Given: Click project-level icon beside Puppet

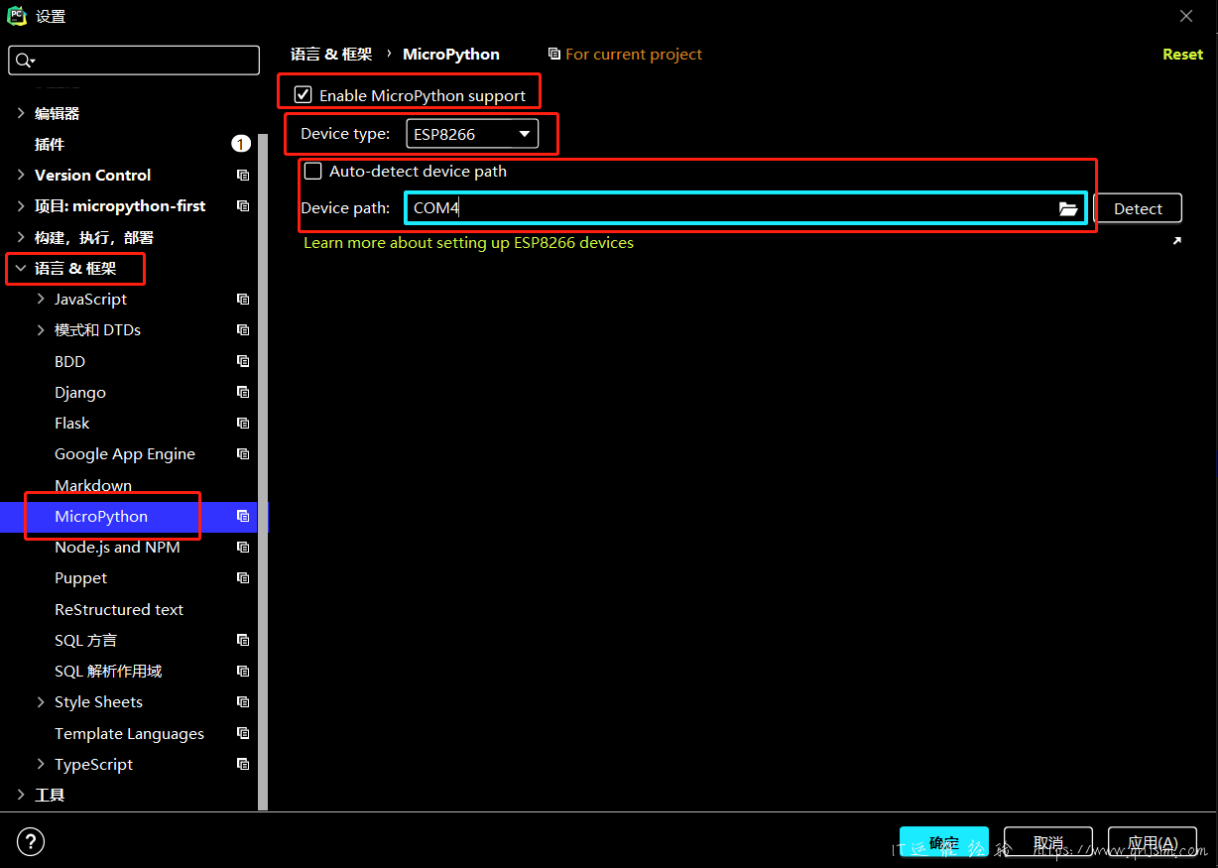Looking at the screenshot, I should click(x=242, y=577).
